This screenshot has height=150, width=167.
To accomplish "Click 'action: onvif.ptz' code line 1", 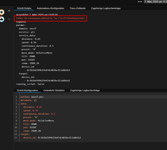I will click(x=32, y=97).
